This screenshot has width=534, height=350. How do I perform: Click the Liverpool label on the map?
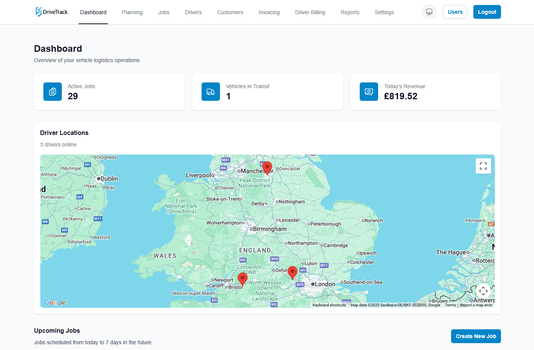coord(198,175)
